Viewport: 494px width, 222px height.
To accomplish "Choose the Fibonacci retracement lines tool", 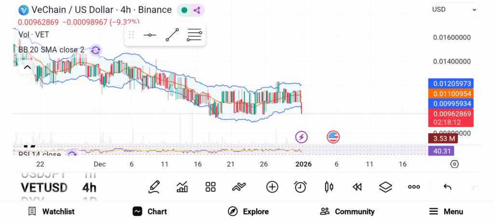I will [194, 35].
